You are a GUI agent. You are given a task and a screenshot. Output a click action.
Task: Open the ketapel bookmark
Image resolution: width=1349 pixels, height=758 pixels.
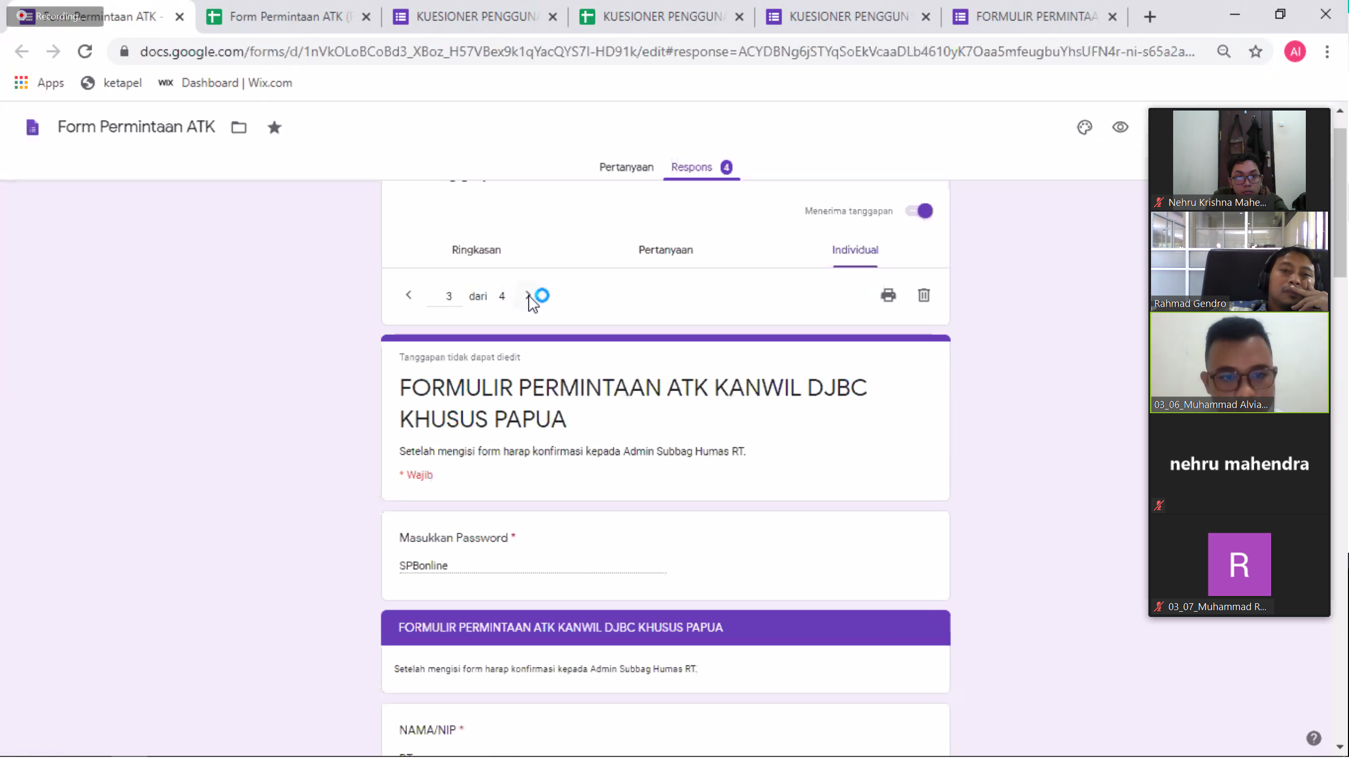(123, 83)
